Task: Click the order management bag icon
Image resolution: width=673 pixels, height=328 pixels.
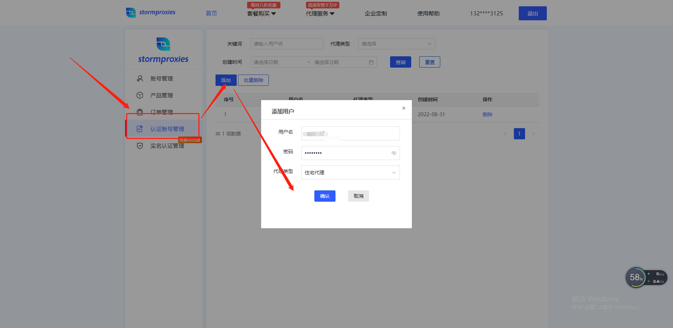Action: (140, 112)
